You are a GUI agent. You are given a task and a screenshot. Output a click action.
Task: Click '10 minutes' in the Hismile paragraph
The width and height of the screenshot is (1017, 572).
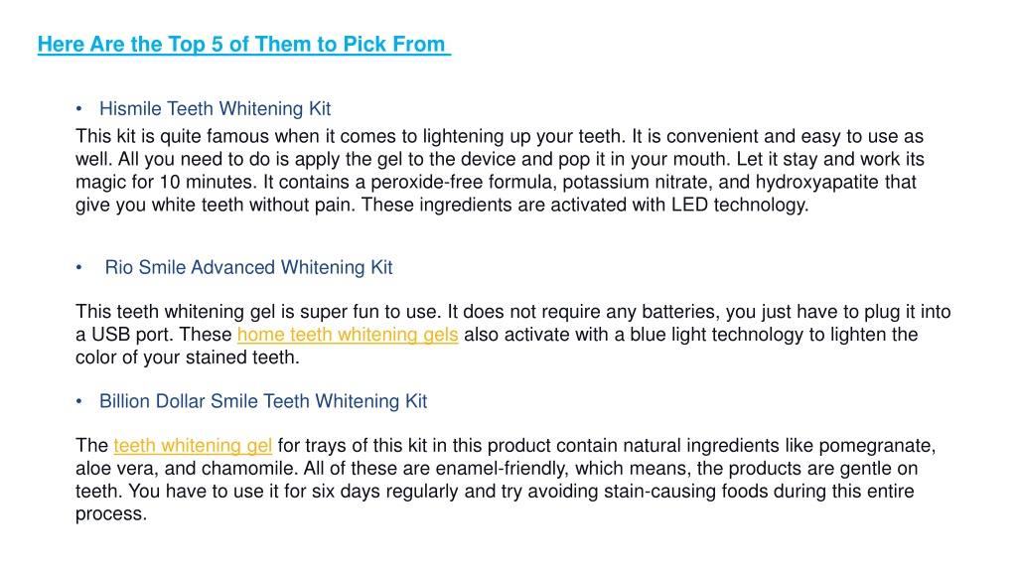coord(207,183)
